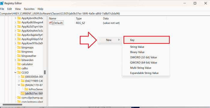Select the bingweather tree key
The width and height of the screenshot is (210, 108).
pos(29,56)
